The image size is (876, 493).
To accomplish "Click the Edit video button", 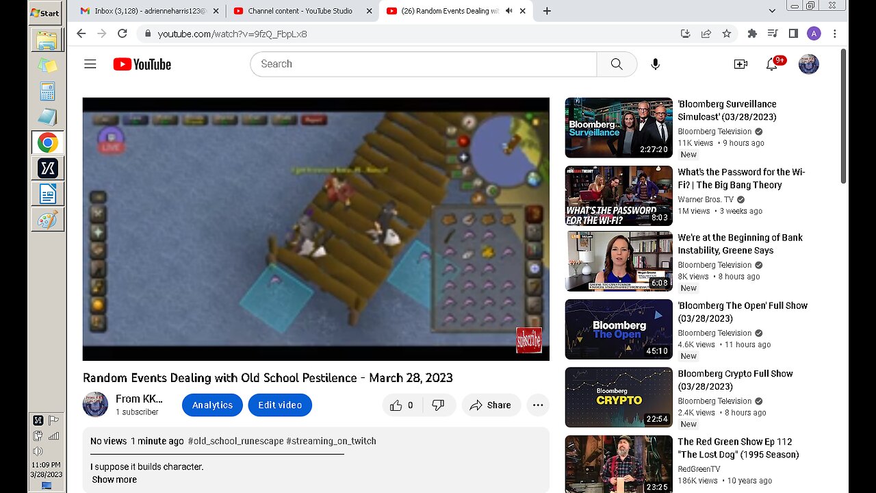I will 280,405.
